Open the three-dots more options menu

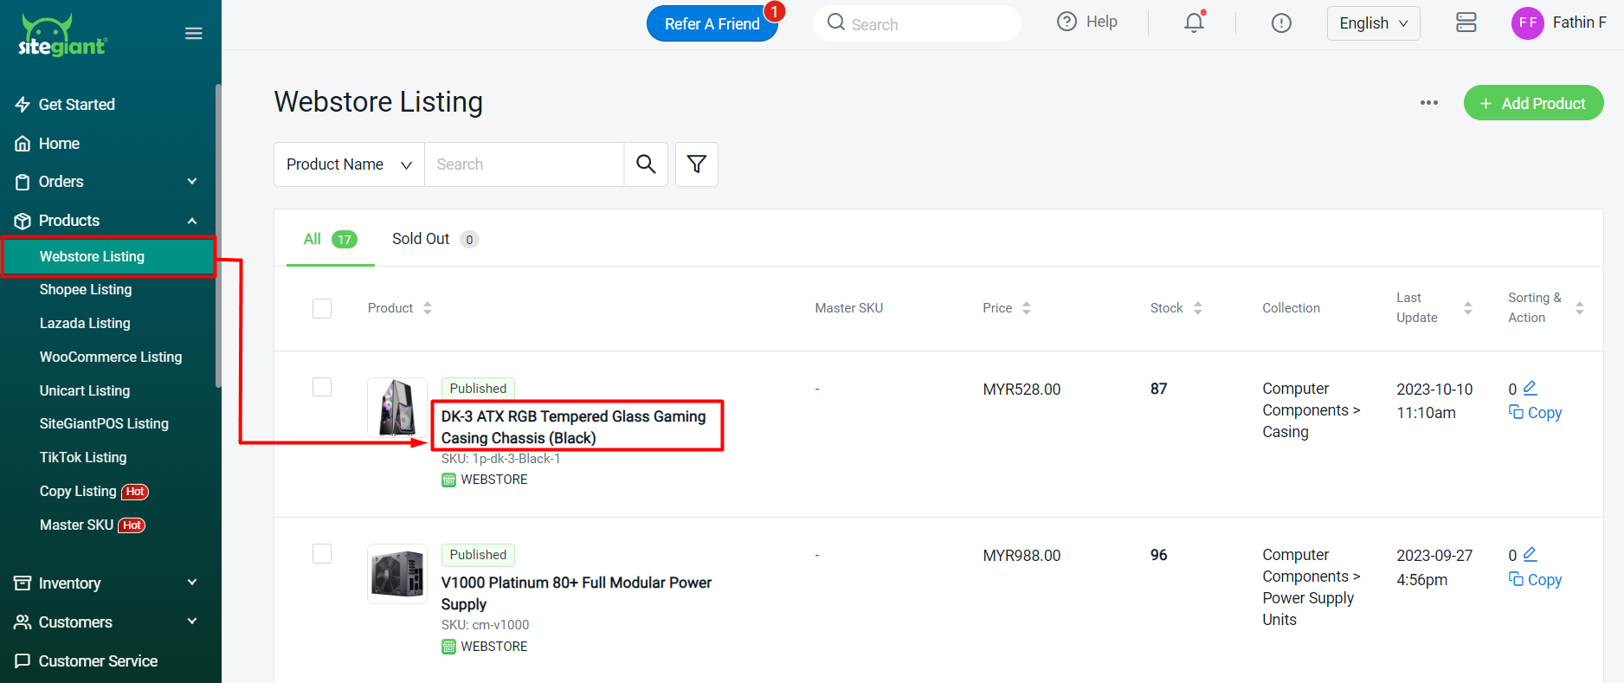tap(1428, 103)
